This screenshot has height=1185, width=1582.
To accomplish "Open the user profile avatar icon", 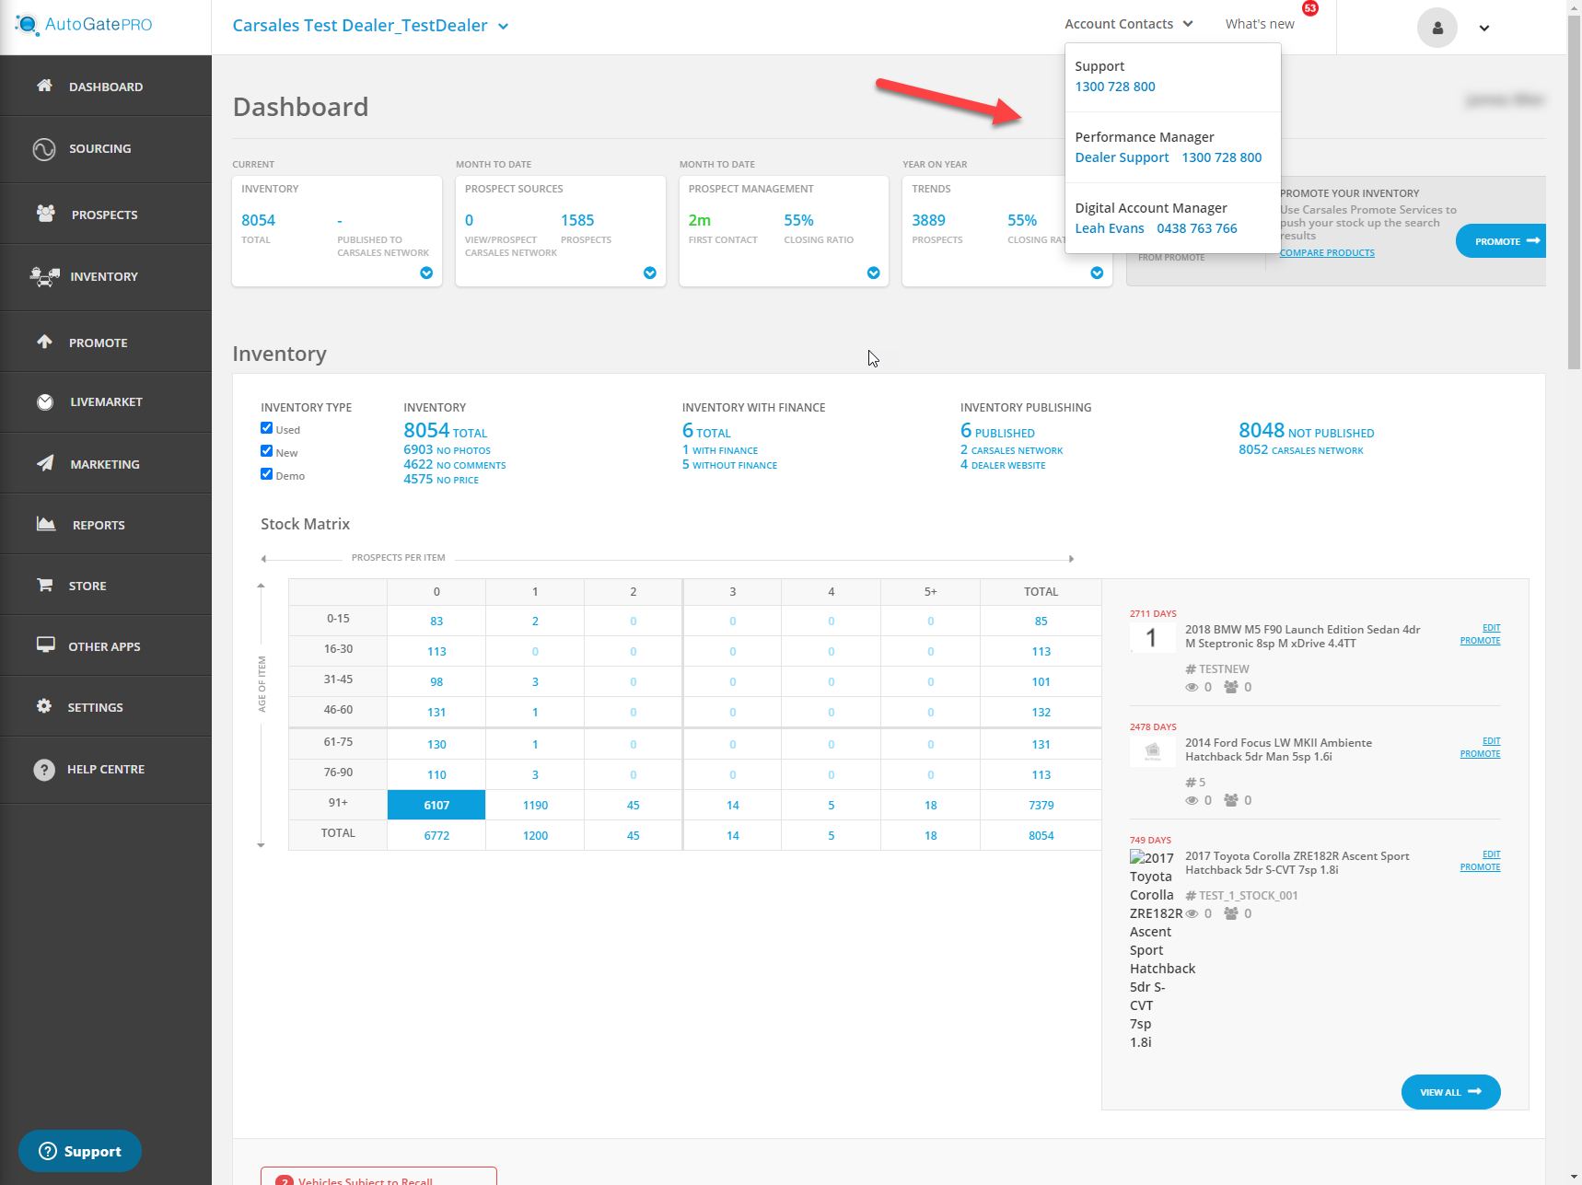I will (1437, 28).
